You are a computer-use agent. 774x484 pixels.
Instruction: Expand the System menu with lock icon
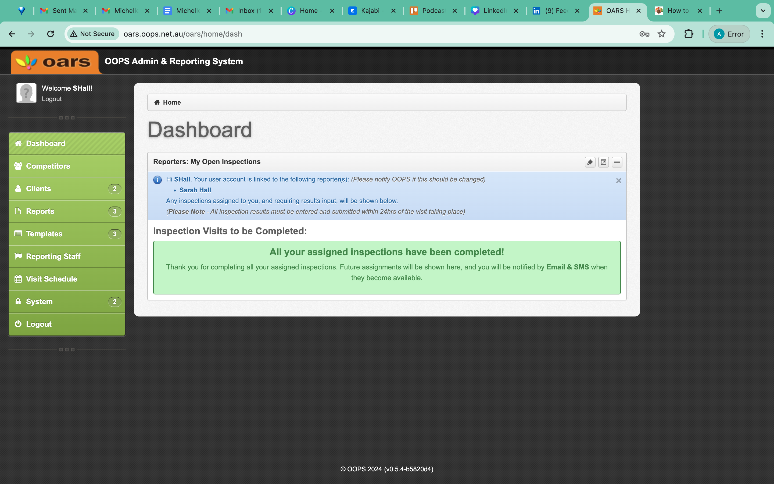[67, 301]
